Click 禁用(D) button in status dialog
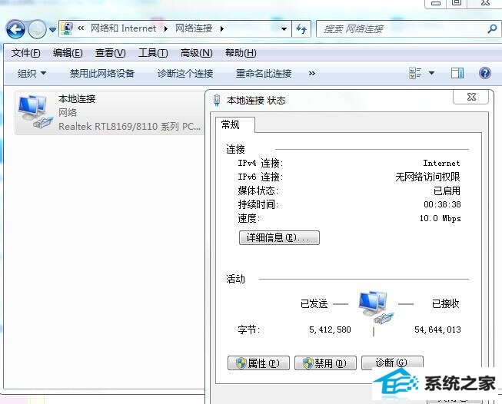This screenshot has width=502, height=404. tap(325, 363)
